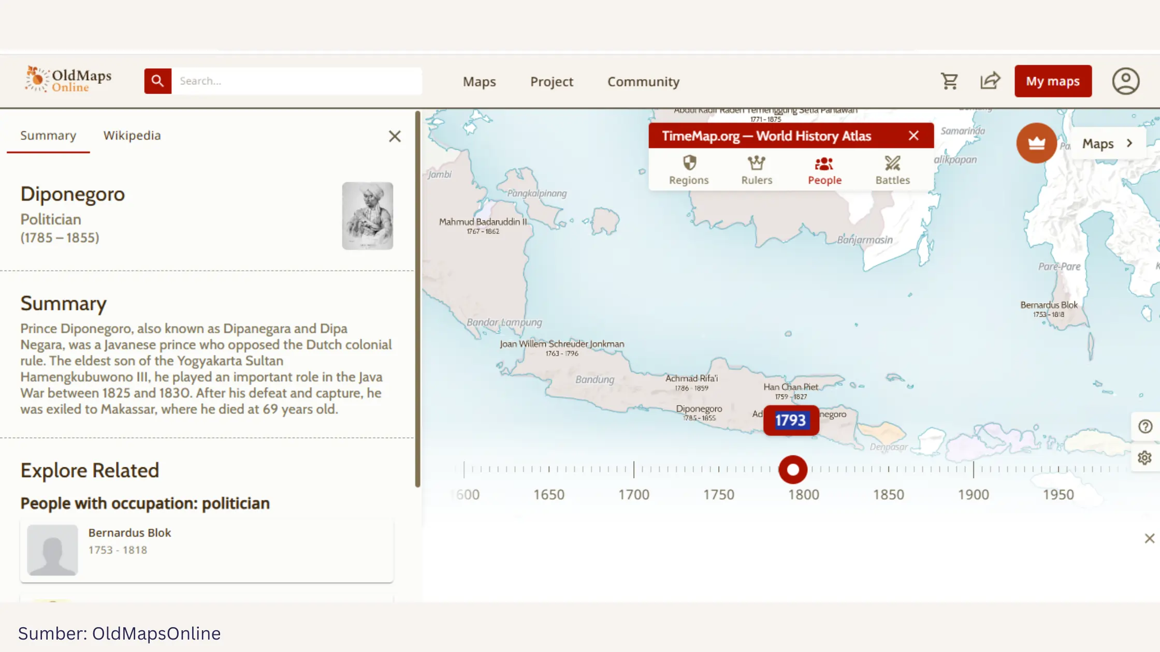Open the shopping cart icon
This screenshot has width=1160, height=652.
coord(949,81)
